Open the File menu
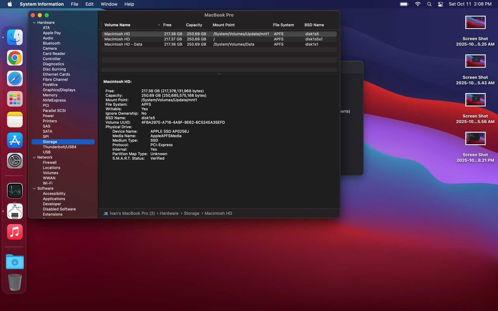 point(75,4)
